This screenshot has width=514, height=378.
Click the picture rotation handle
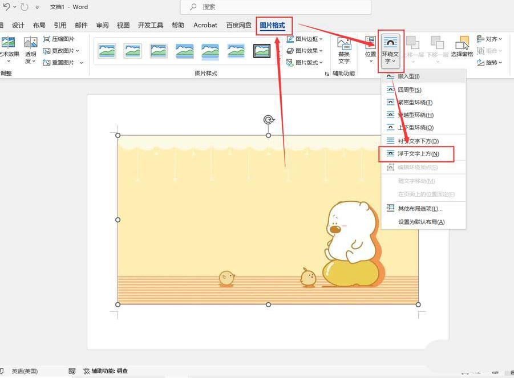tap(269, 120)
